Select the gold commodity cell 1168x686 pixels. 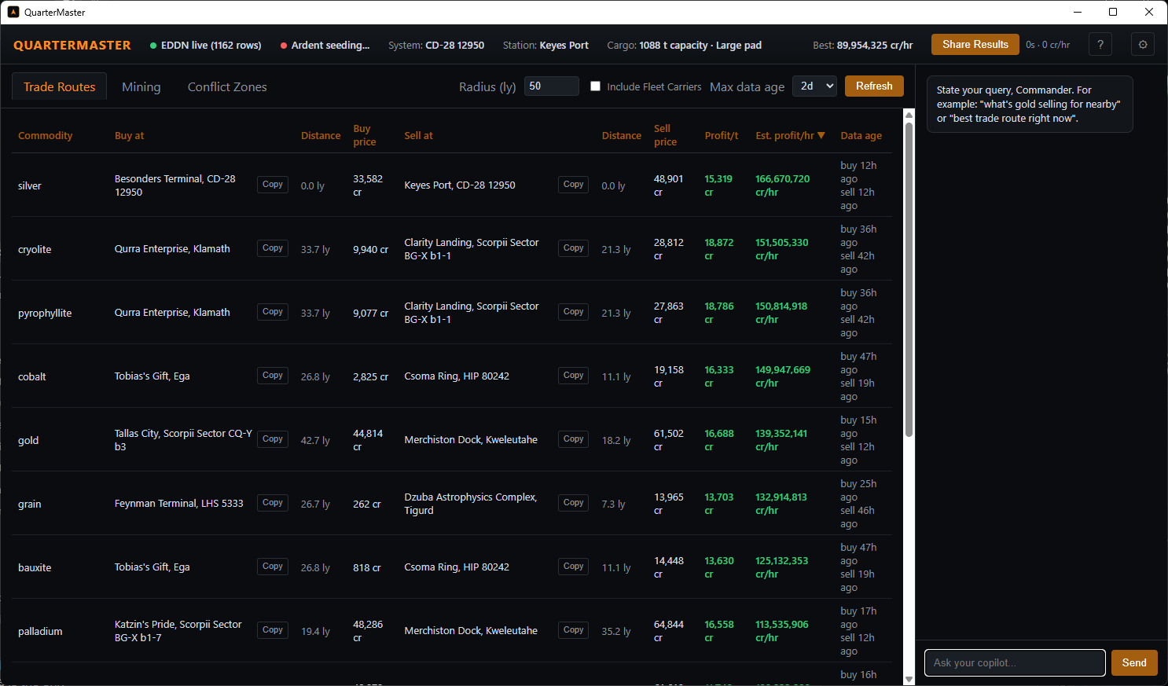click(x=28, y=440)
